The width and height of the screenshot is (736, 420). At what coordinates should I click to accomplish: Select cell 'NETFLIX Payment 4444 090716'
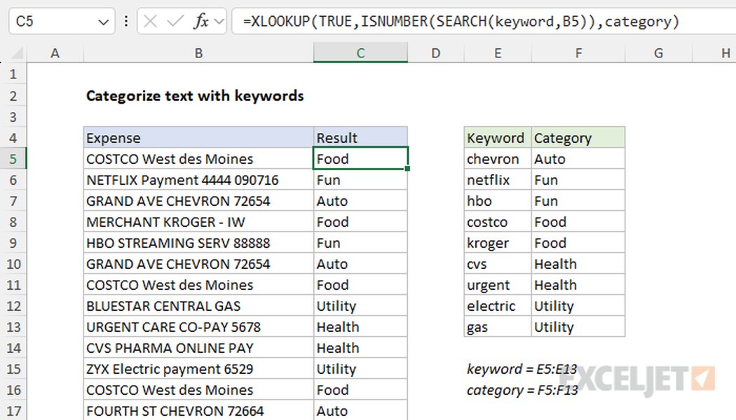198,180
